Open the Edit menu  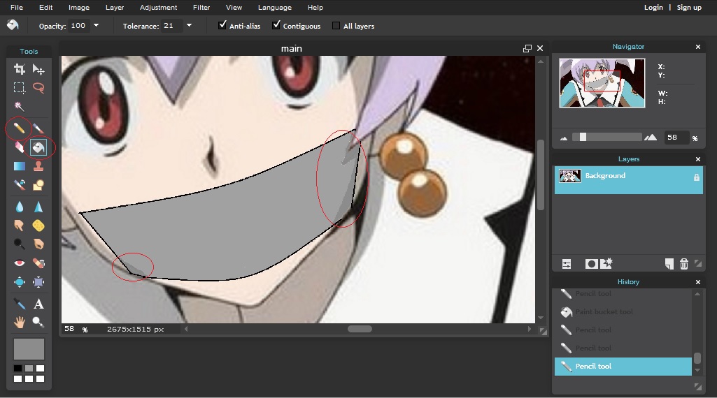click(45, 7)
